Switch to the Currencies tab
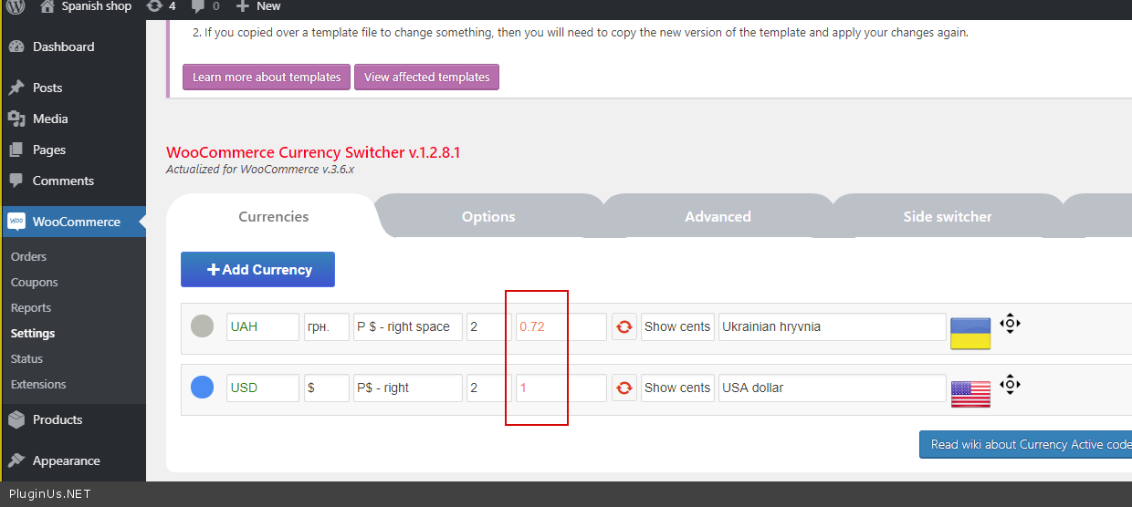Screen dimensions: 1132x507 pos(273,216)
